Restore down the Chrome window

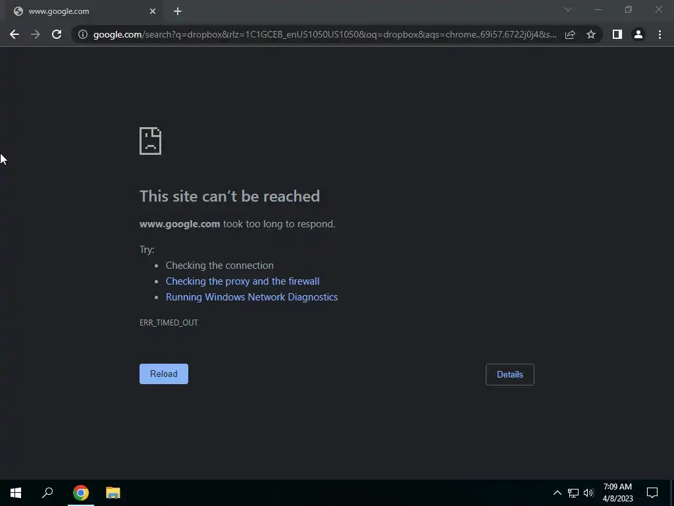[629, 9]
